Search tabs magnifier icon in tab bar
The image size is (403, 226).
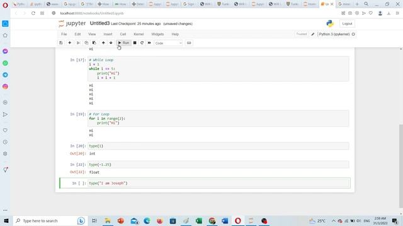pyautogui.click(x=366, y=4)
